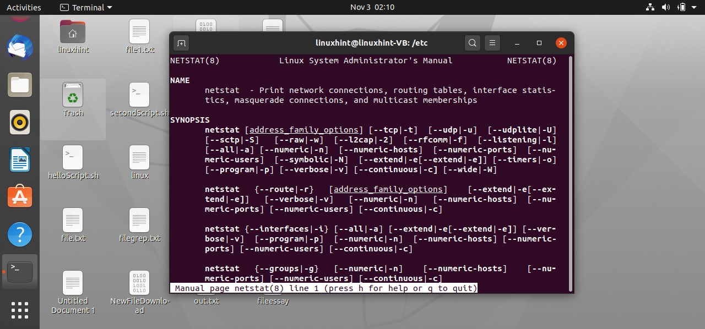Show applications grid
Viewport: 705px width, 329px height.
20,310
